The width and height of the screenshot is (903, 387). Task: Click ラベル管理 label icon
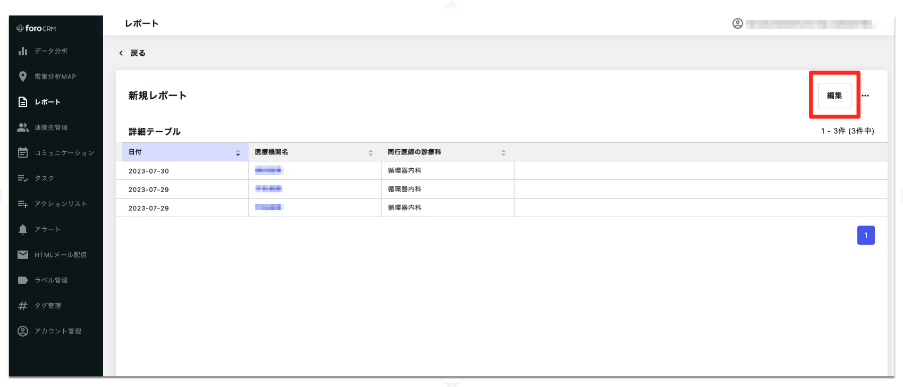click(x=23, y=280)
